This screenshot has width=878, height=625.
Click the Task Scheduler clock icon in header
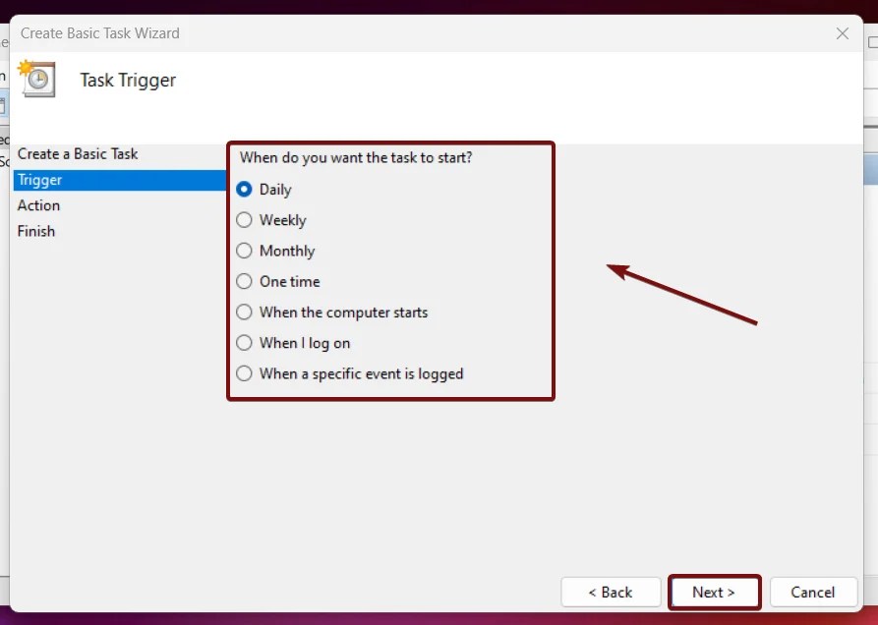tap(36, 80)
